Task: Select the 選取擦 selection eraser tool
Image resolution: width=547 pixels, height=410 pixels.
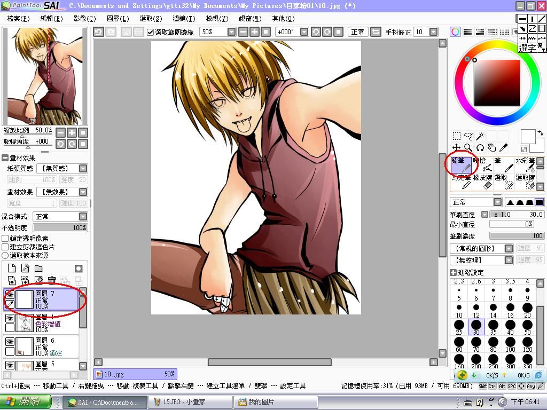Action: pos(525,182)
